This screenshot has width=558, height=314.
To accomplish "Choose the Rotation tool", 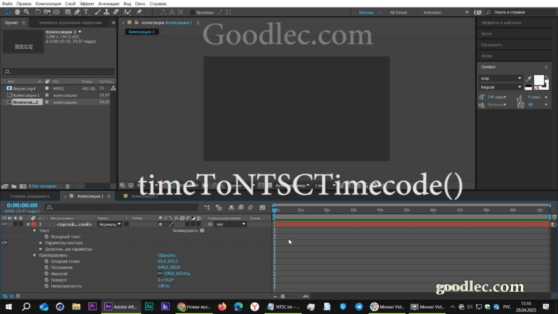I will 38,12.
